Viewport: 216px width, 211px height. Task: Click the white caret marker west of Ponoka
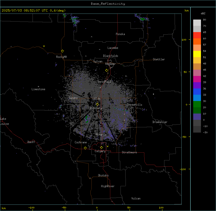[x=92, y=37]
